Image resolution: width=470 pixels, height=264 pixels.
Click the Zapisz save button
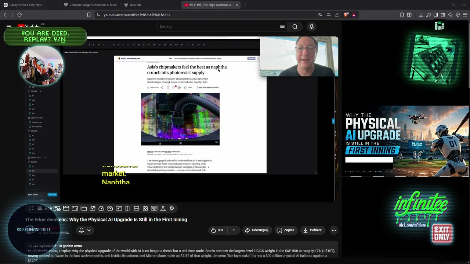[286, 230]
